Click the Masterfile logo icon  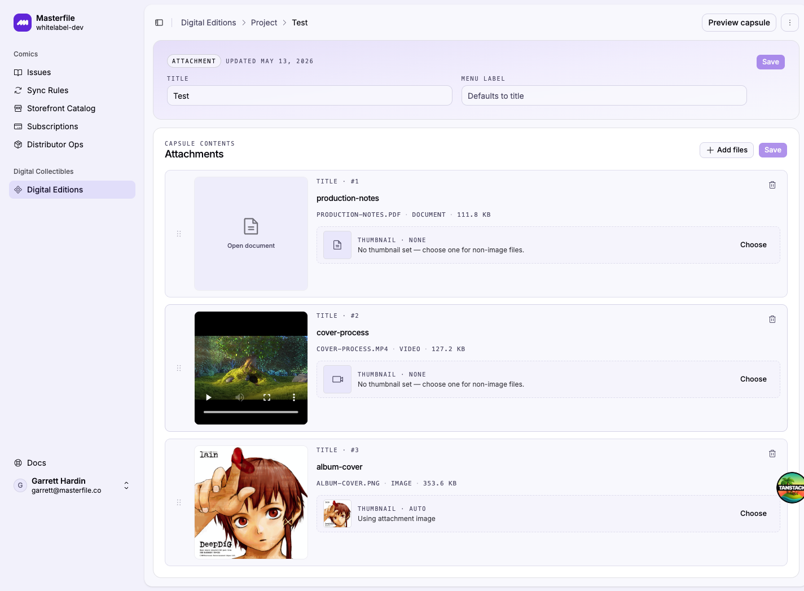(23, 23)
